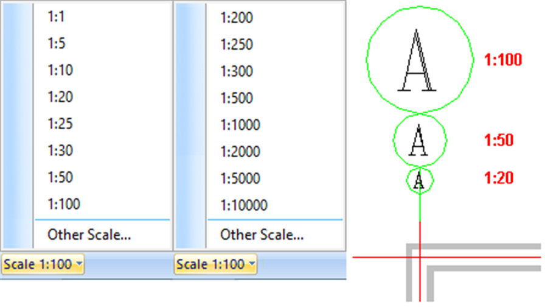Viewport: 545px width, 307px height.
Task: Choose scale 1:5 from list
Action: click(x=57, y=43)
